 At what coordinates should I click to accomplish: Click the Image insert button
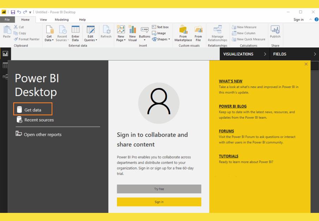click(x=159, y=33)
